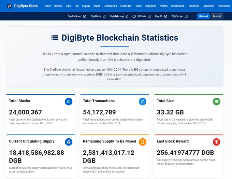The width and height of the screenshot is (232, 179).
Task: Go to the Blocks page
Action: (x=58, y=6)
